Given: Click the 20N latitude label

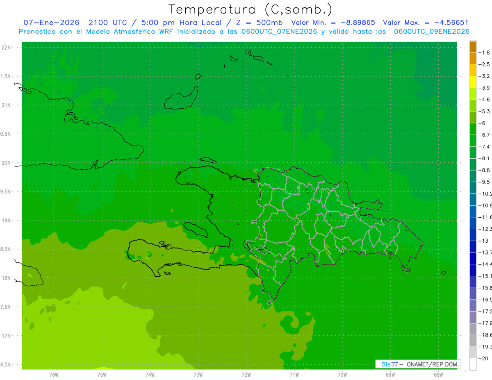Looking at the screenshot, I should click(x=7, y=163).
